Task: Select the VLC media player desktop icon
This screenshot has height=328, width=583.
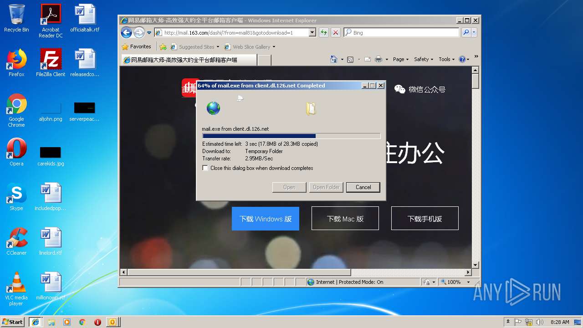Action: 16,289
